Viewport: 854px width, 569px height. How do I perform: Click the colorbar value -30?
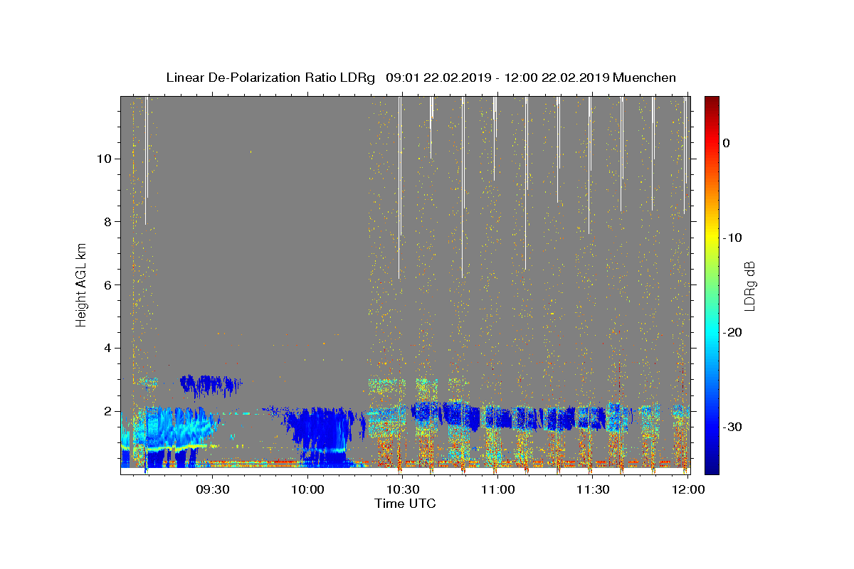click(x=732, y=427)
